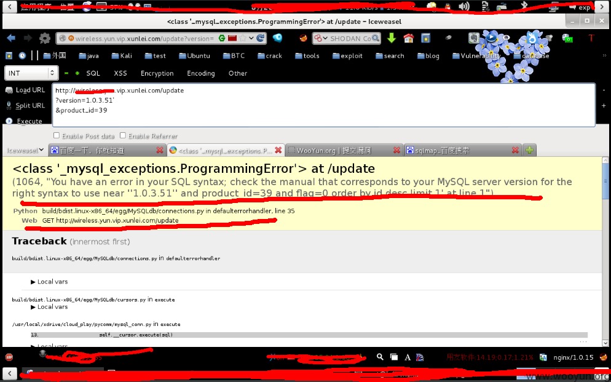Open the blog bookmarks folder
Image resolution: width=611 pixels, height=382 pixels.
tap(428, 56)
